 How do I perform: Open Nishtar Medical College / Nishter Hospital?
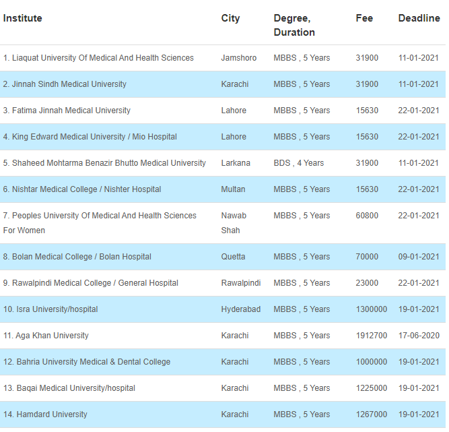coord(82,189)
